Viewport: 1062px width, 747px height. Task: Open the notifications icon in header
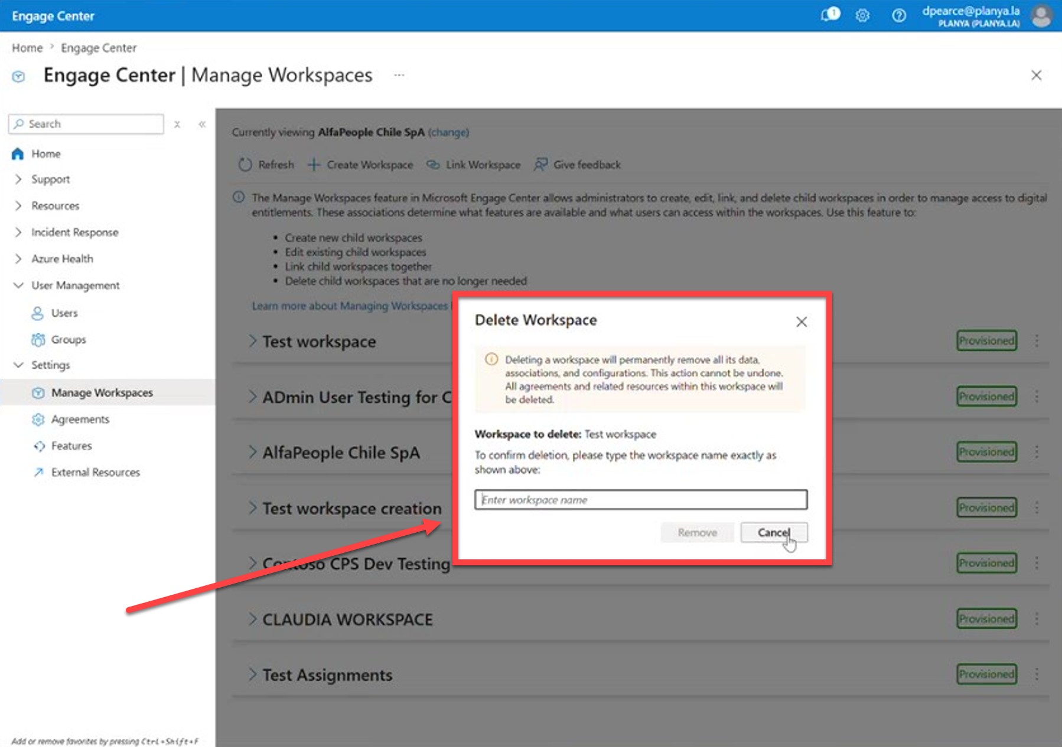click(830, 15)
